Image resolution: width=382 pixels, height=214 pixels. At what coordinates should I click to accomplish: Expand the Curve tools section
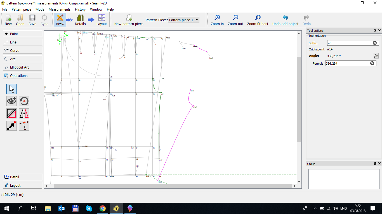[22, 50]
